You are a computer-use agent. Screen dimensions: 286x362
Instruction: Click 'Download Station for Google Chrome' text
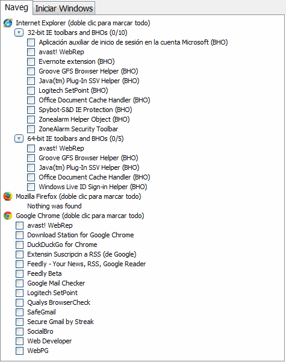81,235
